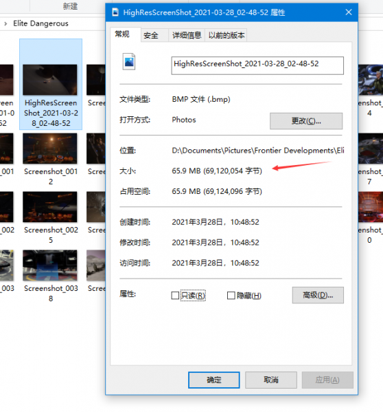Click Elite Dangerous in breadcrumb path
The height and width of the screenshot is (412, 383).
tap(40, 23)
